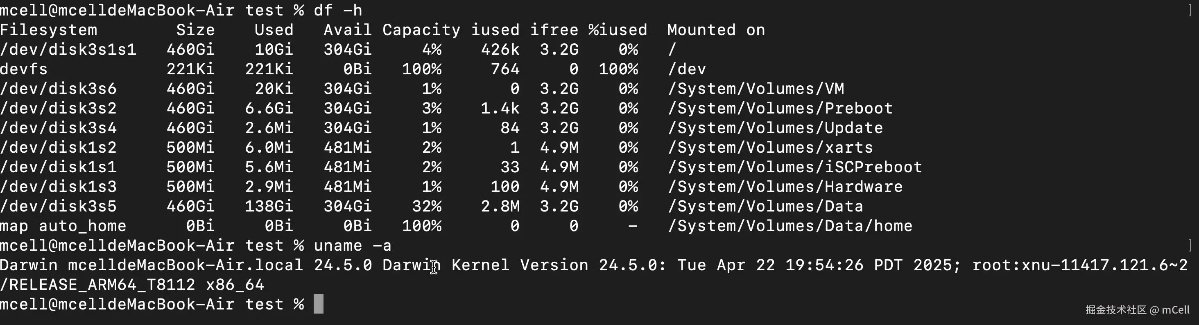This screenshot has width=1199, height=325.
Task: Click the terminal cursor block at the prompt
Action: pos(318,304)
